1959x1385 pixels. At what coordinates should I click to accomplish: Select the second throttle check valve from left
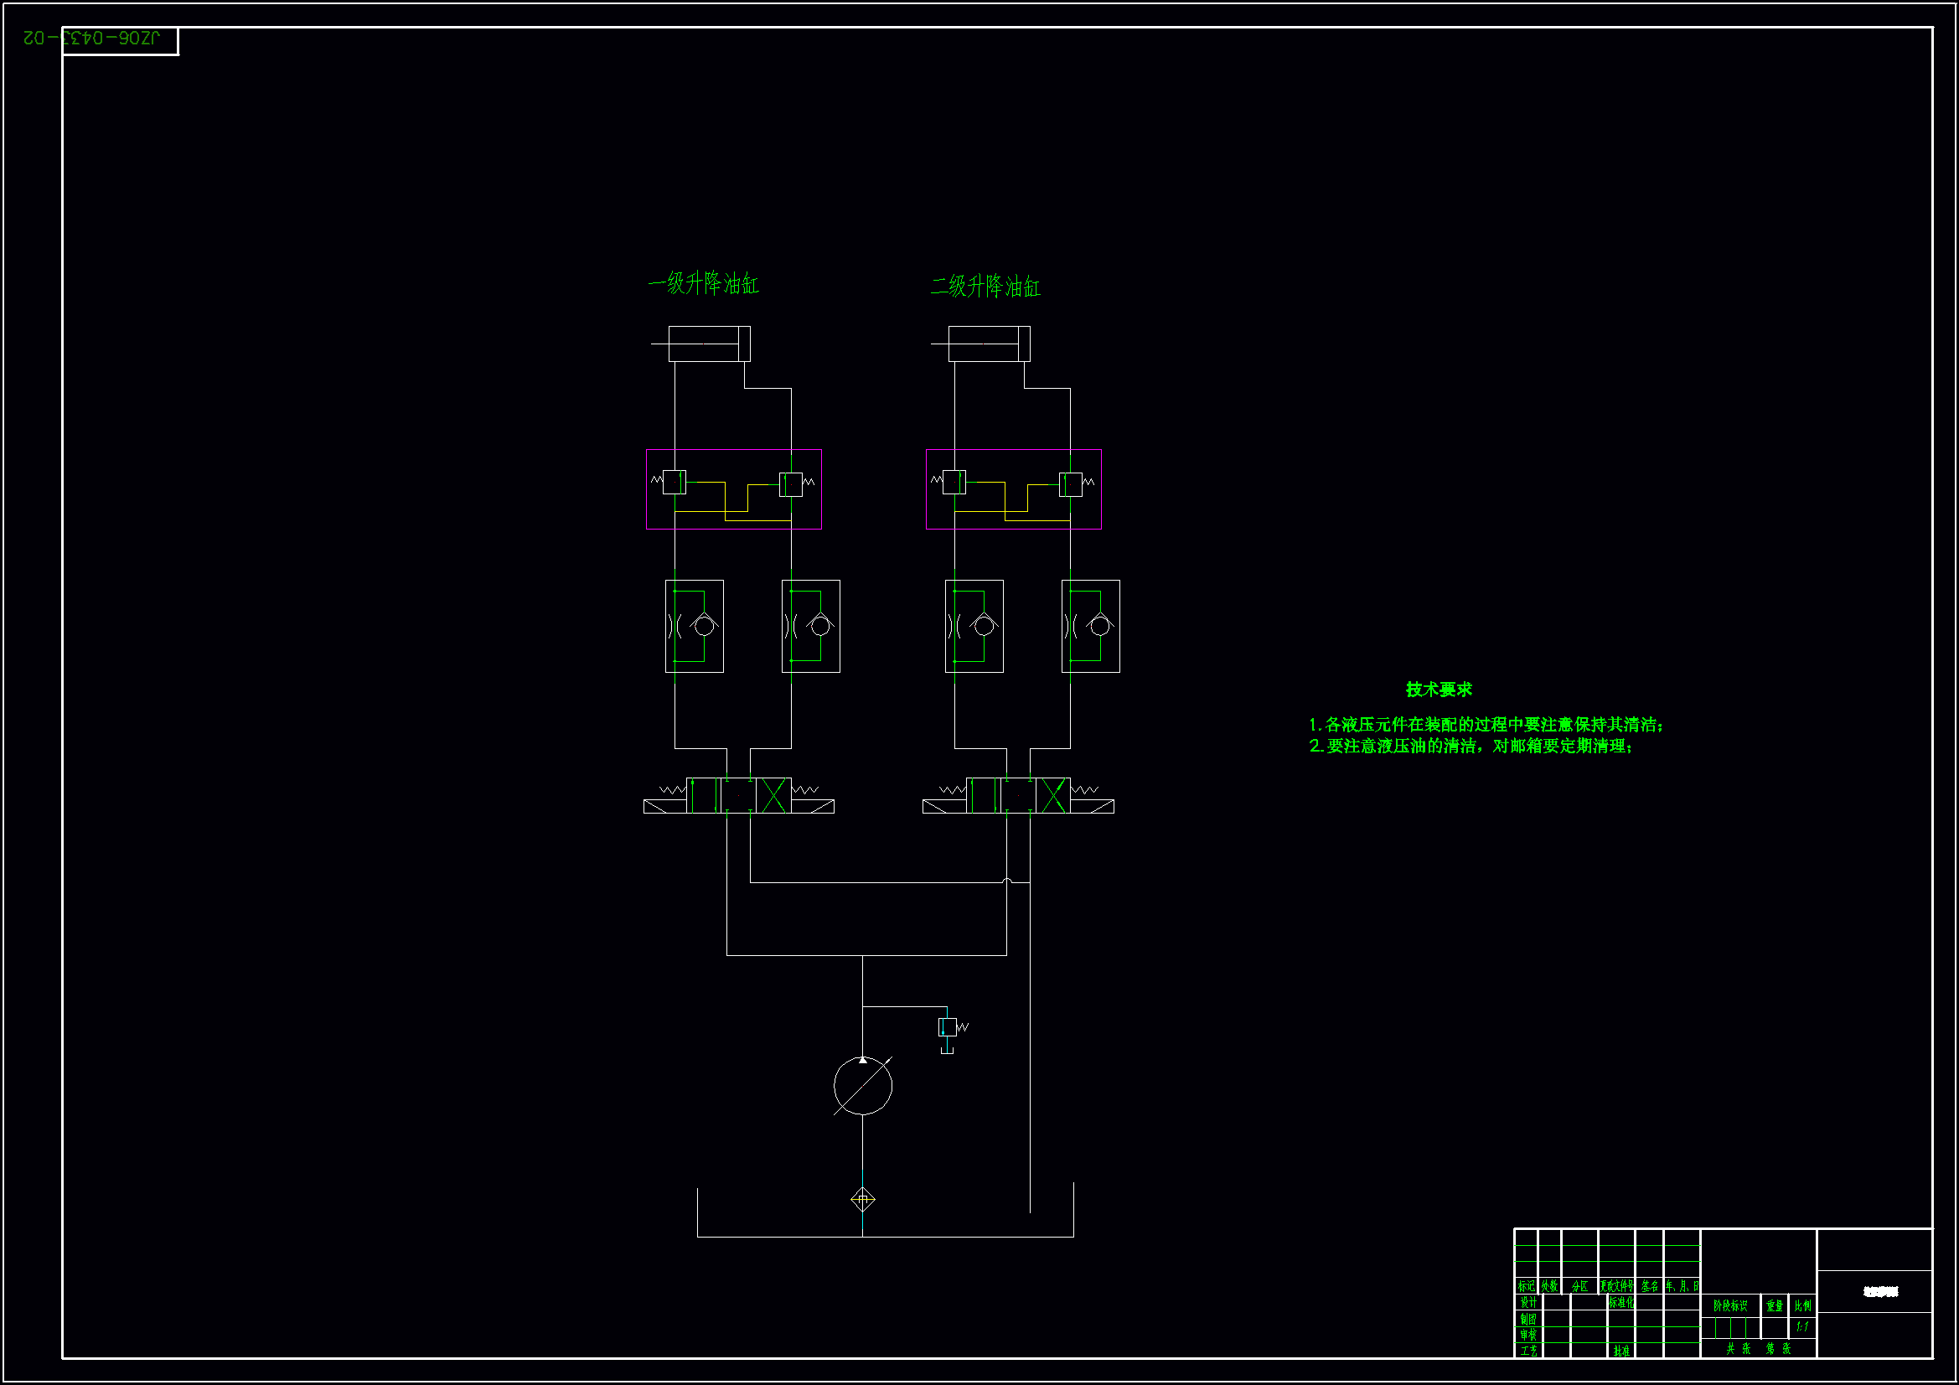tap(810, 627)
